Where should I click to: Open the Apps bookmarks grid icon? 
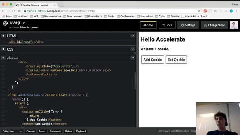(x=4, y=16)
